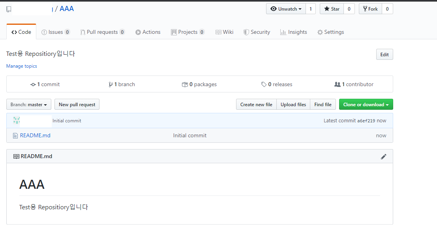
Task: Click the pencil icon to edit README
Action: pyautogui.click(x=383, y=157)
